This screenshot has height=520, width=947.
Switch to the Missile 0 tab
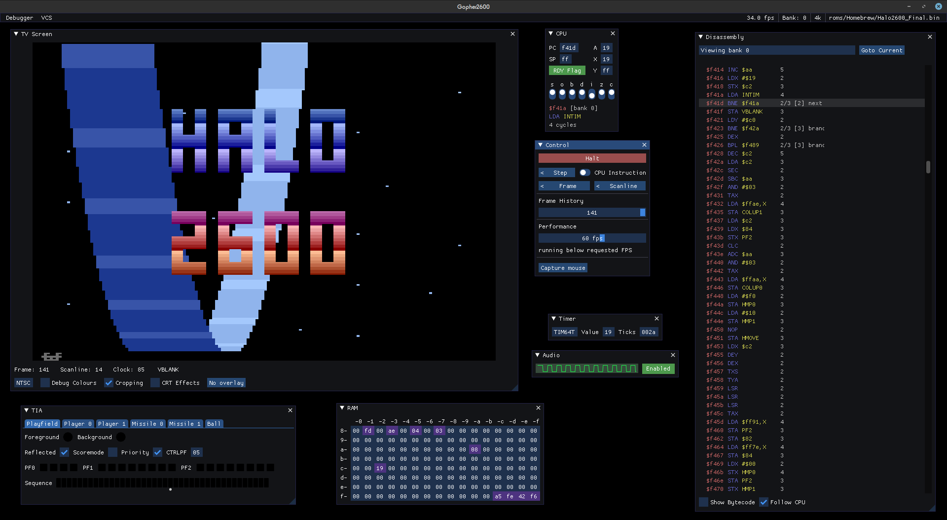tap(147, 424)
